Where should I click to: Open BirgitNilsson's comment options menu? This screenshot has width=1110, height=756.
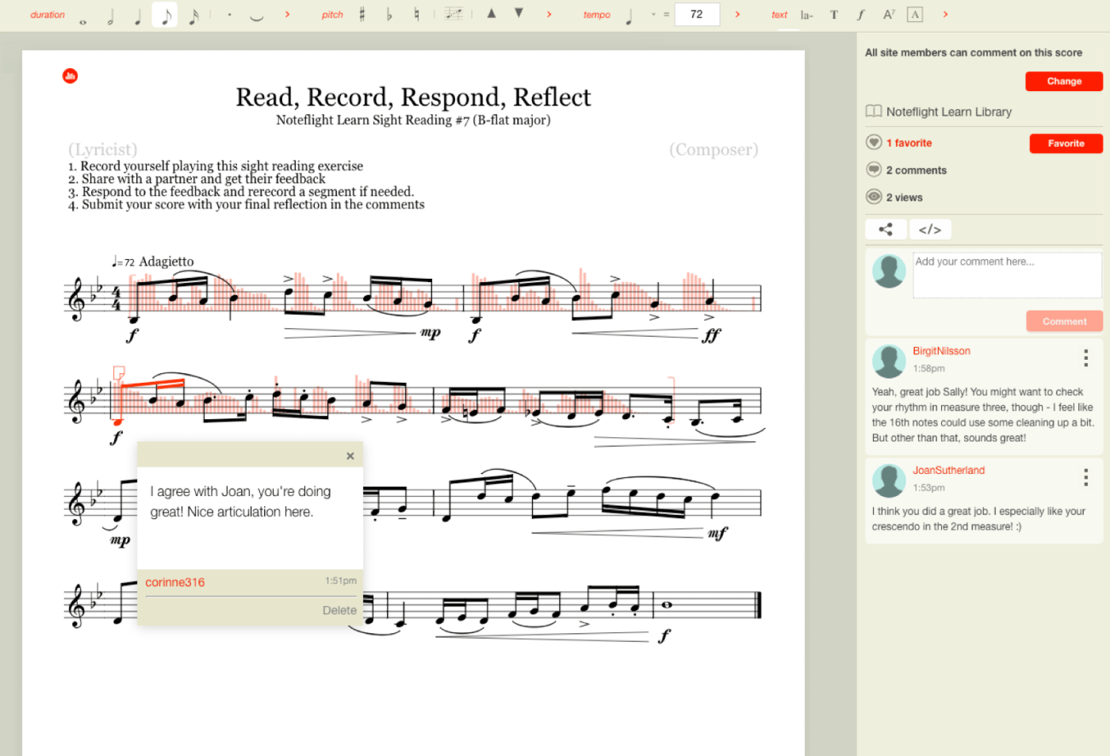[x=1085, y=358]
